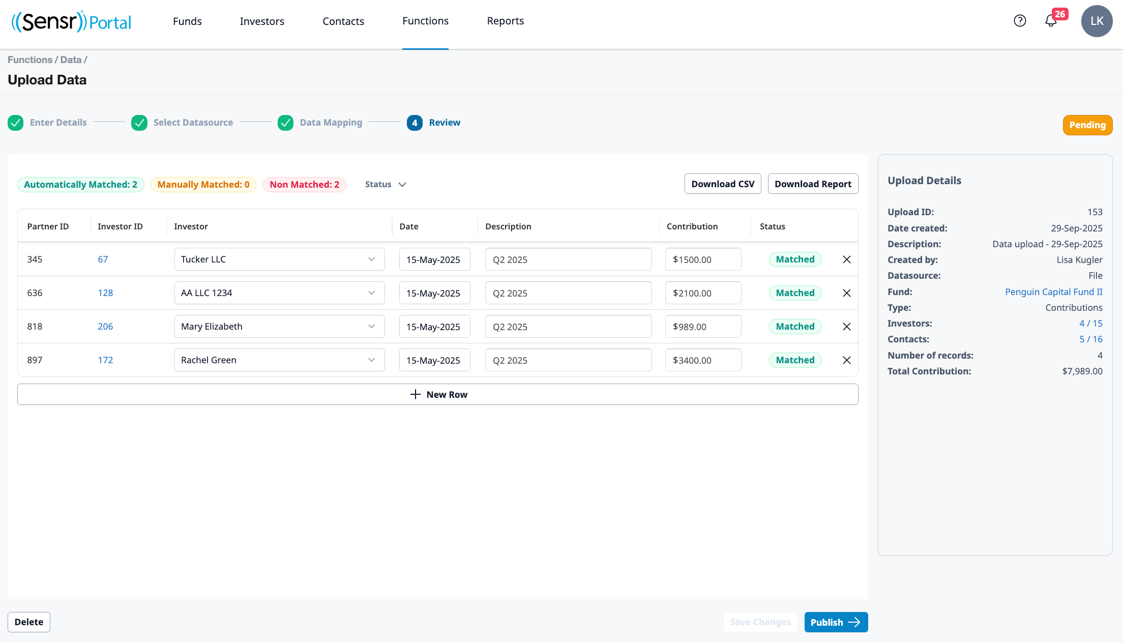Viewport: 1123px width, 643px height.
Task: Remove the AA LLC 1234 row
Action: coord(847,293)
